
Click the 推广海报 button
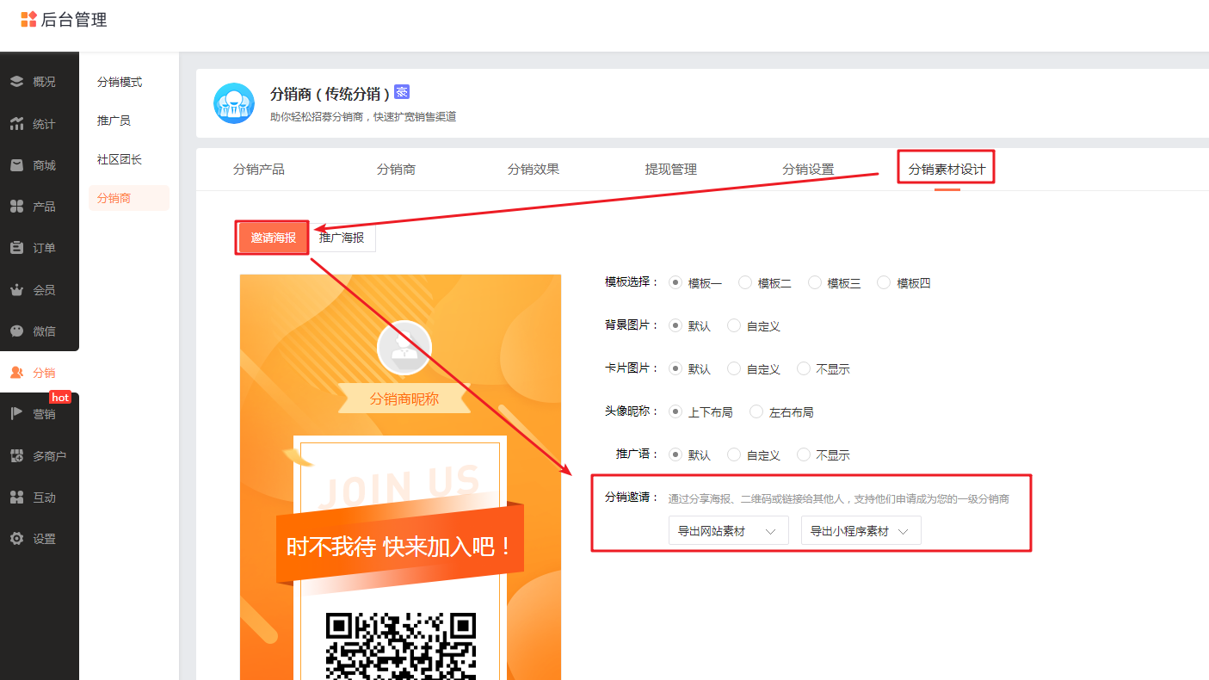pos(342,238)
